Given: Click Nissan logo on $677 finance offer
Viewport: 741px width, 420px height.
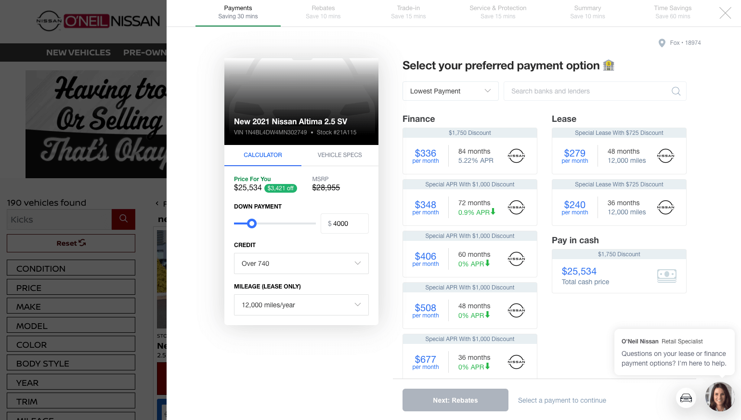Looking at the screenshot, I should point(516,362).
